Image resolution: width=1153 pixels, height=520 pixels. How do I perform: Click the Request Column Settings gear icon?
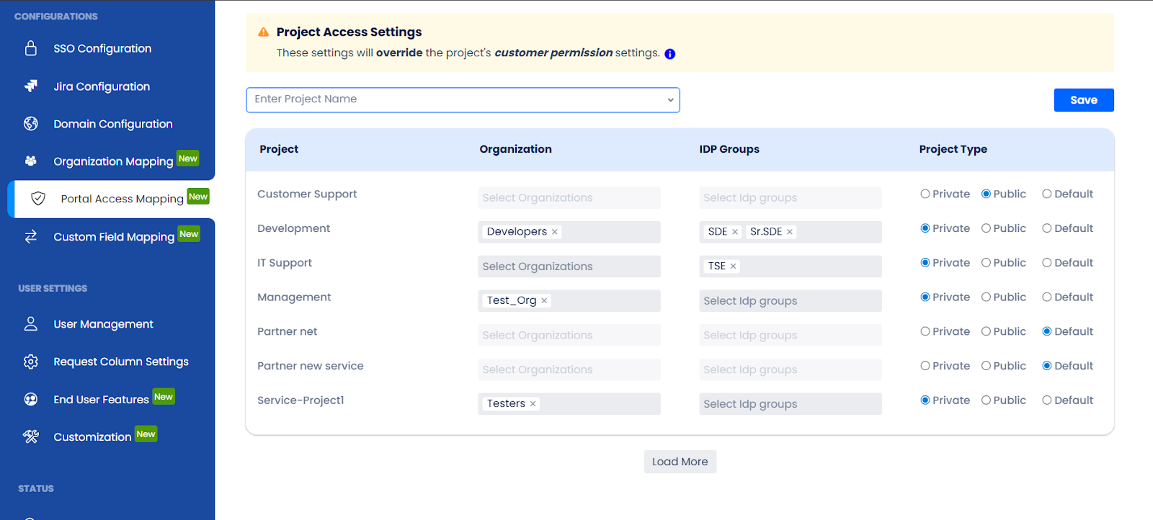(31, 362)
